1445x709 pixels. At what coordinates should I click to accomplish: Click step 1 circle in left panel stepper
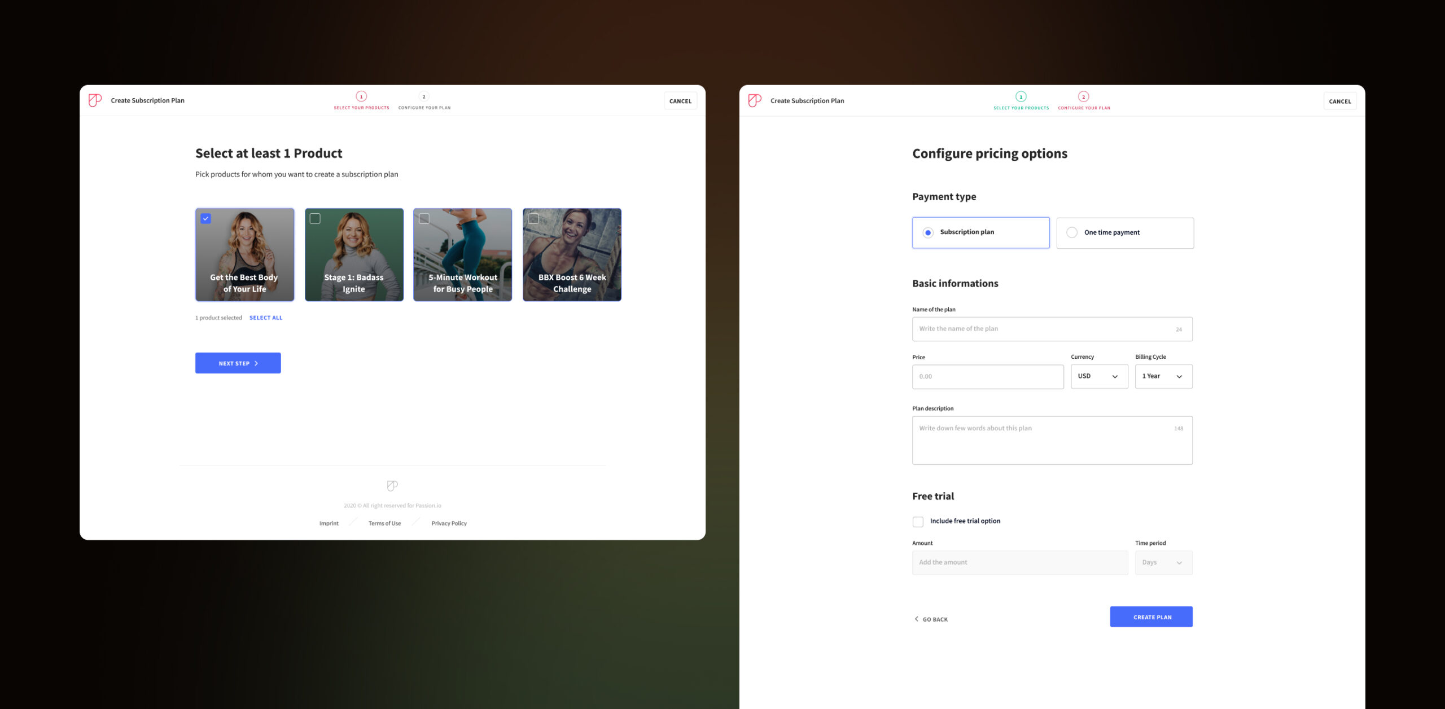point(361,96)
